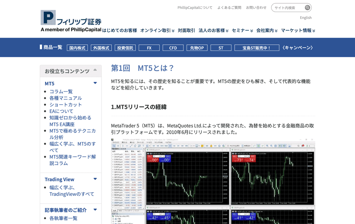Select ST product button
This screenshot has width=355, height=224.
221,48
